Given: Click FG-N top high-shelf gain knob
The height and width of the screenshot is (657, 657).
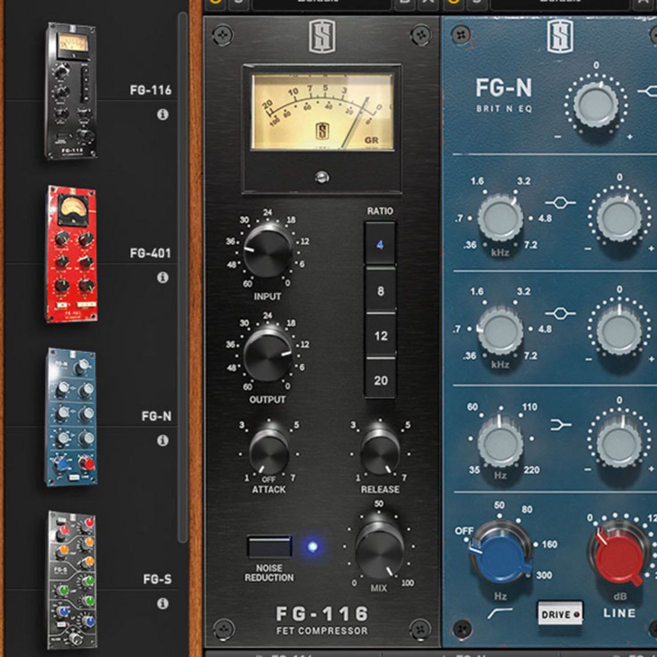Looking at the screenshot, I should 596,104.
